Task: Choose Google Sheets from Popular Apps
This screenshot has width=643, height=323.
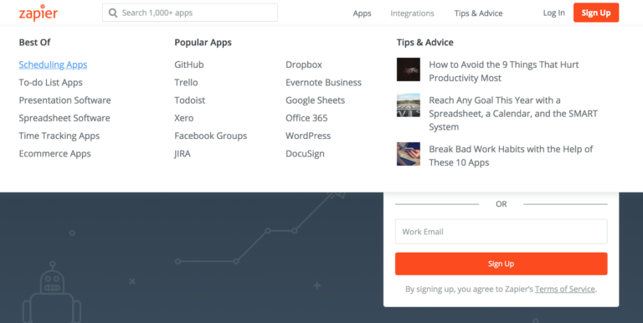Action: [x=315, y=100]
